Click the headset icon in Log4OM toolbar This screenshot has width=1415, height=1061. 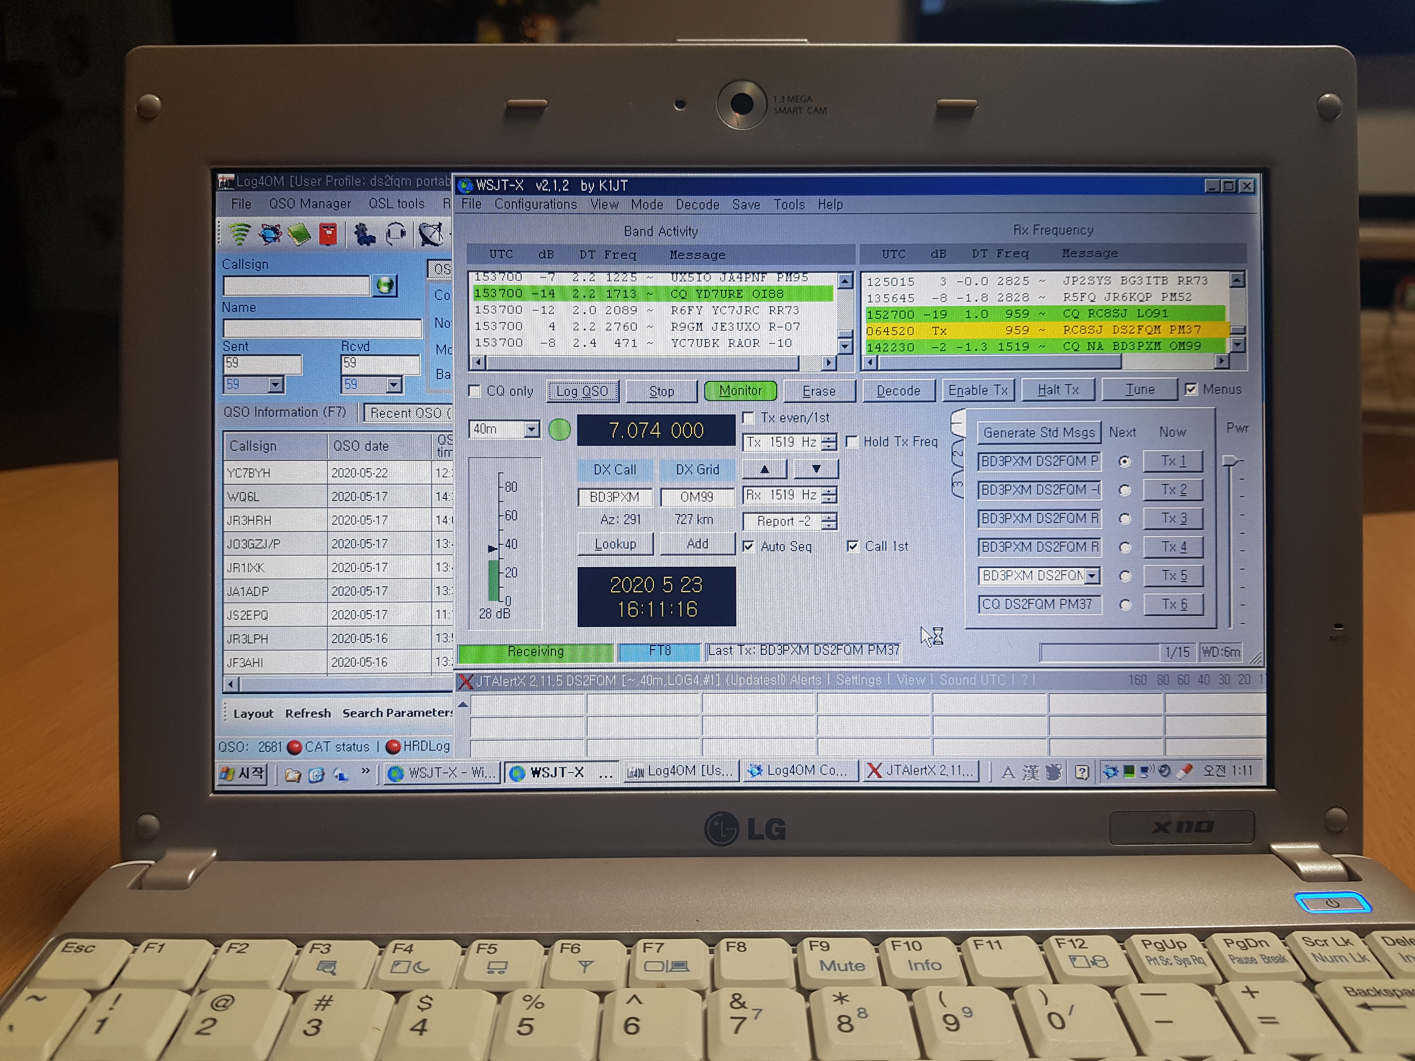pos(396,234)
